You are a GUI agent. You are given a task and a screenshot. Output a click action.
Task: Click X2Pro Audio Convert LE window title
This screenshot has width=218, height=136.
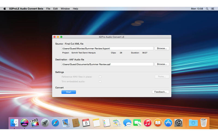pyautogui.click(x=111, y=37)
